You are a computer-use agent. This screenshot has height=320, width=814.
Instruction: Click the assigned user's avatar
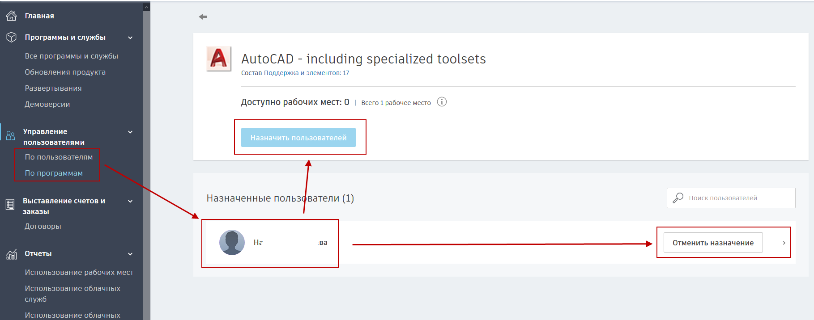232,243
